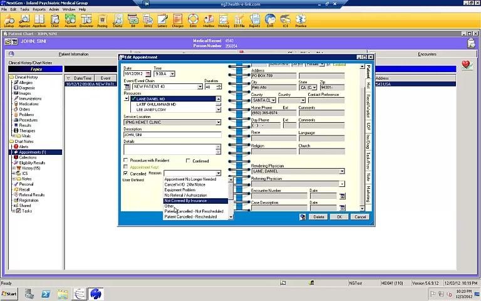Viewport: 481px width, 301px height.
Task: Click calendar icon beside Encounter Number date
Action: (343, 196)
